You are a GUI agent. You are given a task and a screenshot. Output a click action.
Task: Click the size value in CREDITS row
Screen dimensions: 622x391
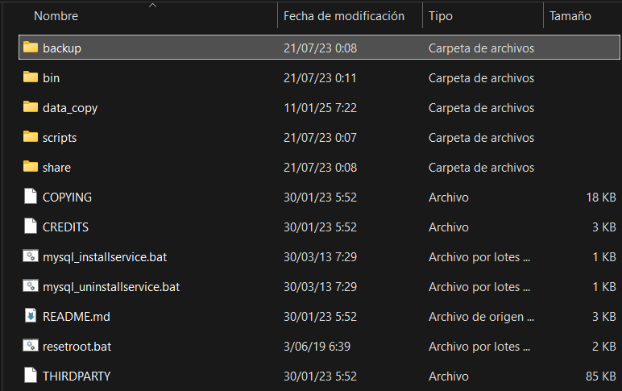click(604, 227)
